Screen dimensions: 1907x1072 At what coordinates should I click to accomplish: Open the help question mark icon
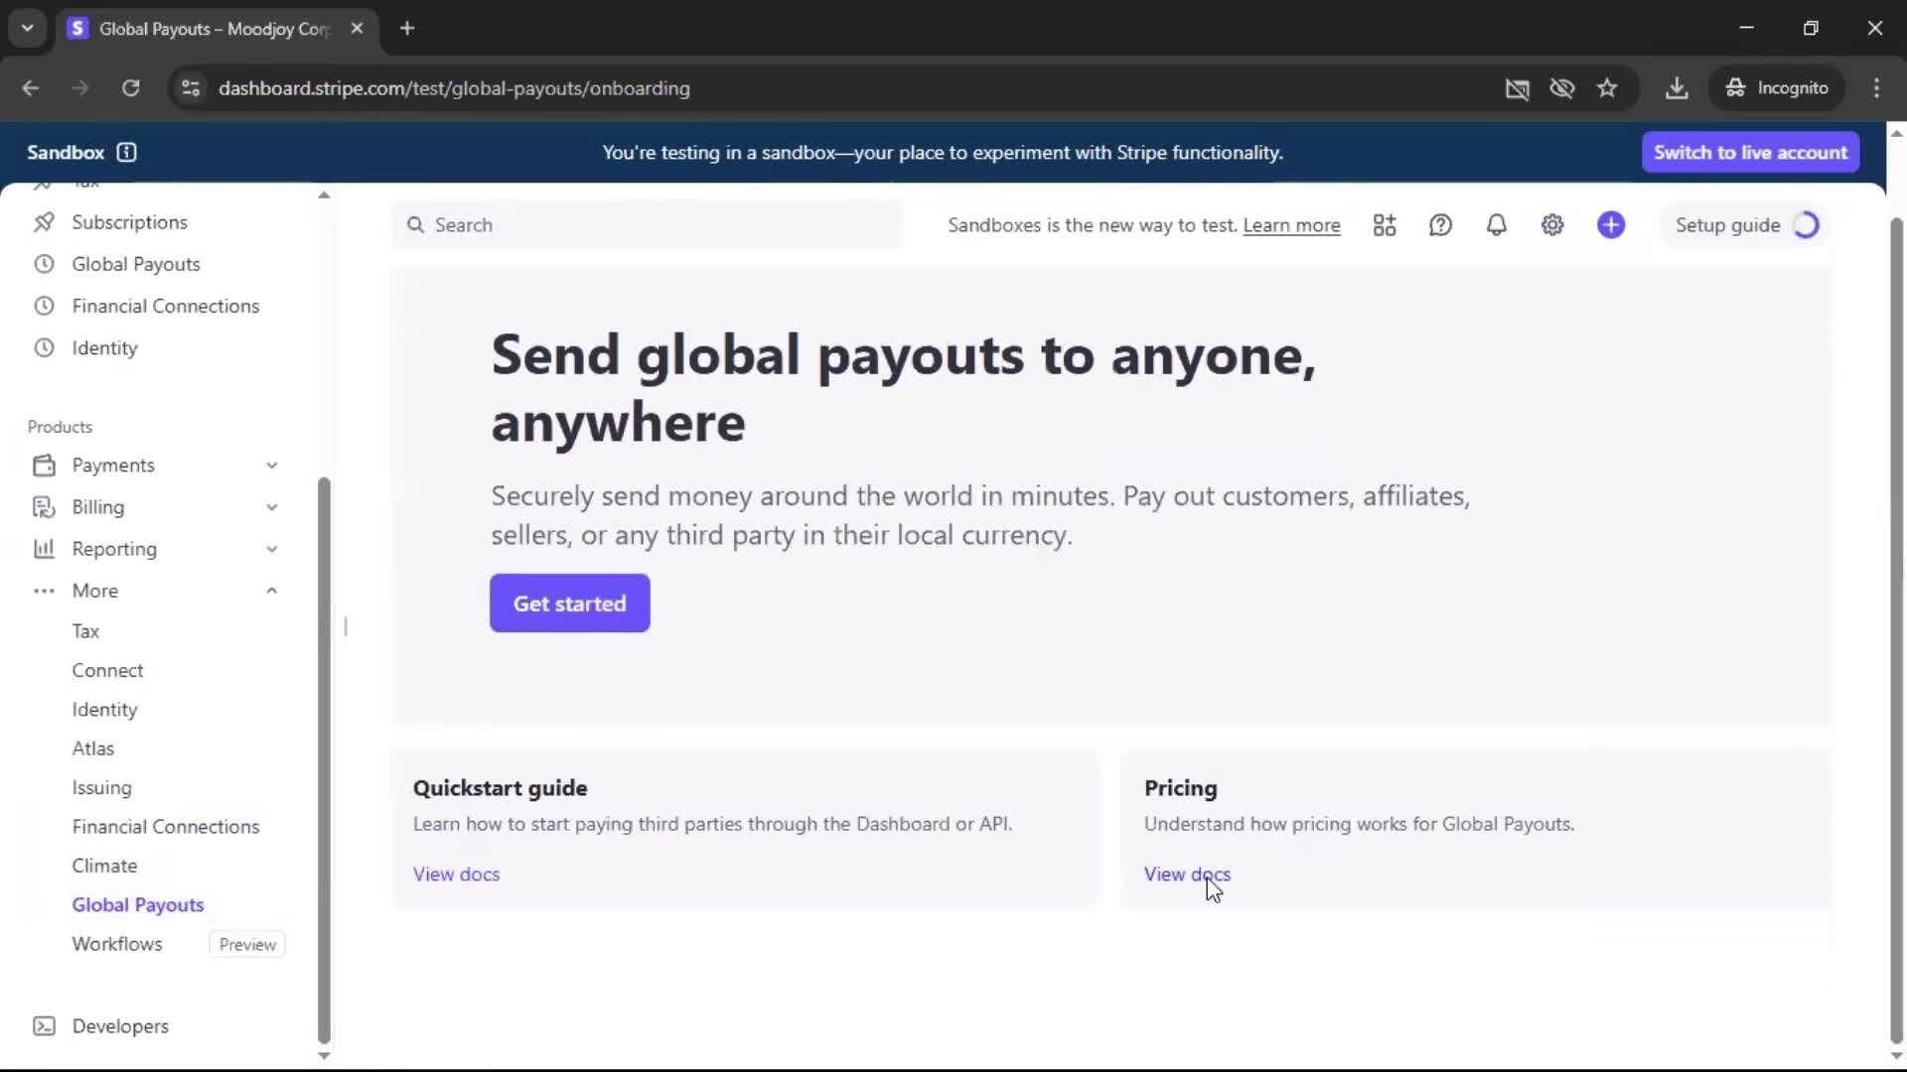click(1440, 225)
